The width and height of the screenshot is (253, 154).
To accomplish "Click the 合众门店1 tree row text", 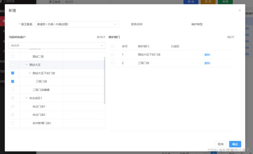I will 39,106.
